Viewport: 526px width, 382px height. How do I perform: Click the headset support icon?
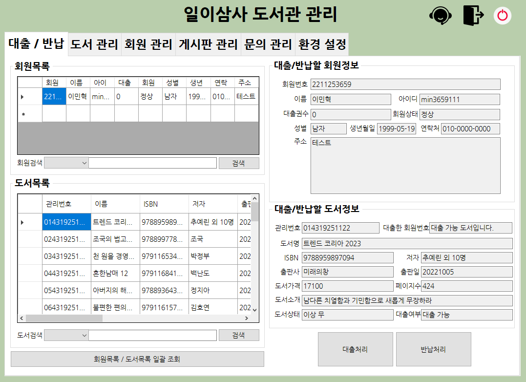(440, 15)
